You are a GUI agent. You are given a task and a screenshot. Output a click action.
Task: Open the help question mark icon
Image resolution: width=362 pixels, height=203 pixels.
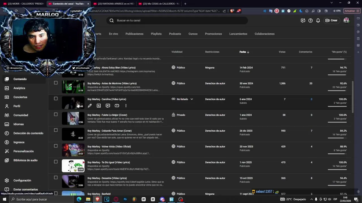coord(311,20)
